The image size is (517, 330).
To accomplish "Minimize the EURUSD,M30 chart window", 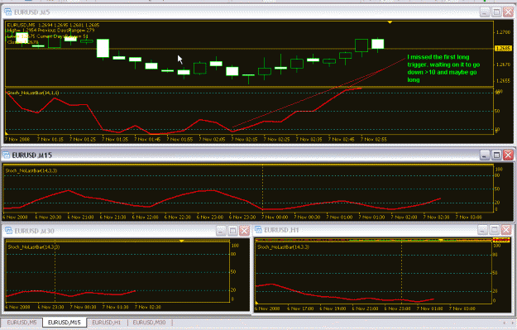I will (x=221, y=231).
